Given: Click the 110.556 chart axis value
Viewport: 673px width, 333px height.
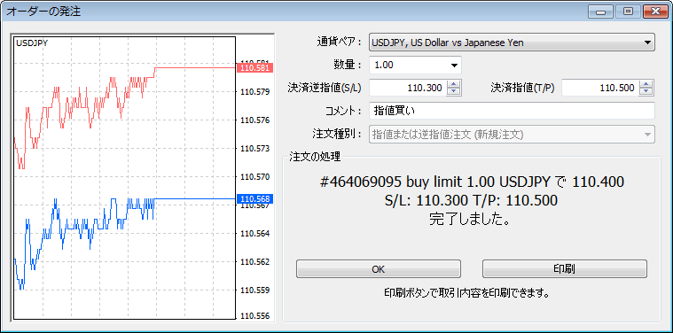Looking at the screenshot, I should (x=255, y=316).
